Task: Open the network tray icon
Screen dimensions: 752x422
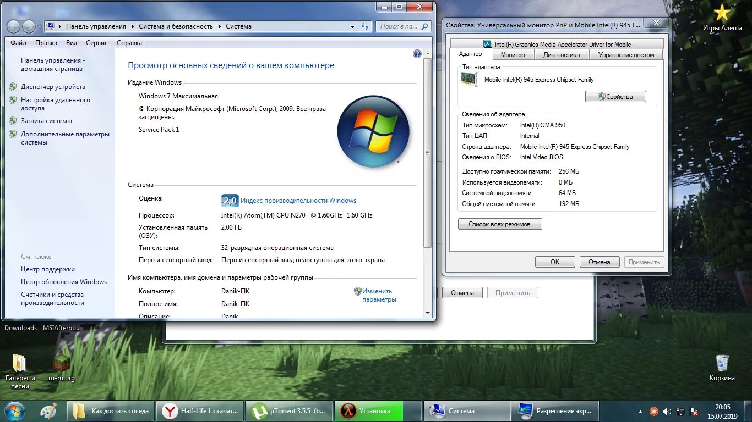Action: pyautogui.click(x=681, y=411)
